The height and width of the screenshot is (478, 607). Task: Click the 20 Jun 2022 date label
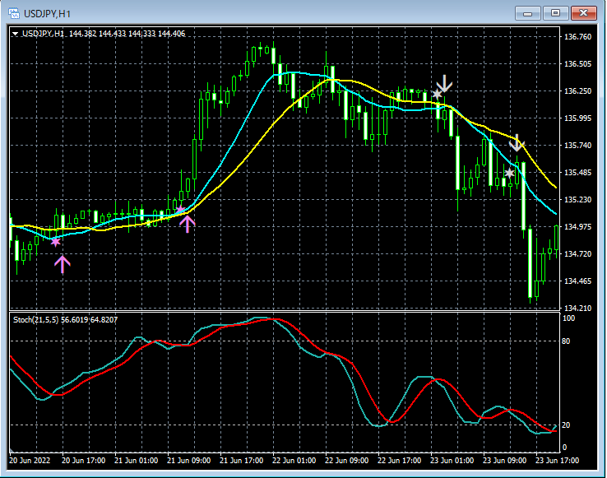pyautogui.click(x=30, y=461)
